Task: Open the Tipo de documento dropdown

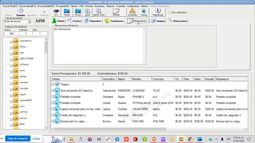Action: click(x=29, y=21)
